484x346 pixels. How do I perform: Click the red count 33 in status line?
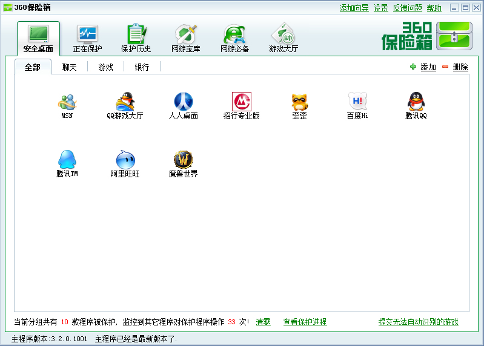point(231,322)
